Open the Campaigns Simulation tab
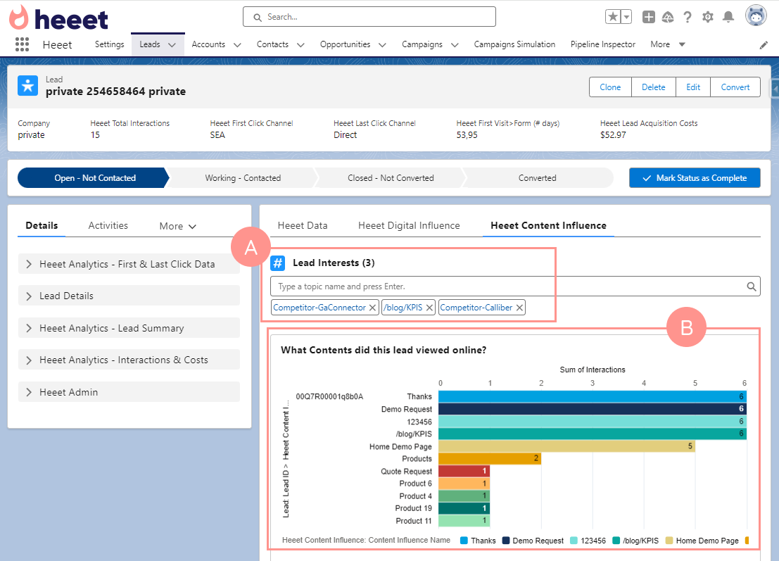The image size is (779, 561). [514, 44]
